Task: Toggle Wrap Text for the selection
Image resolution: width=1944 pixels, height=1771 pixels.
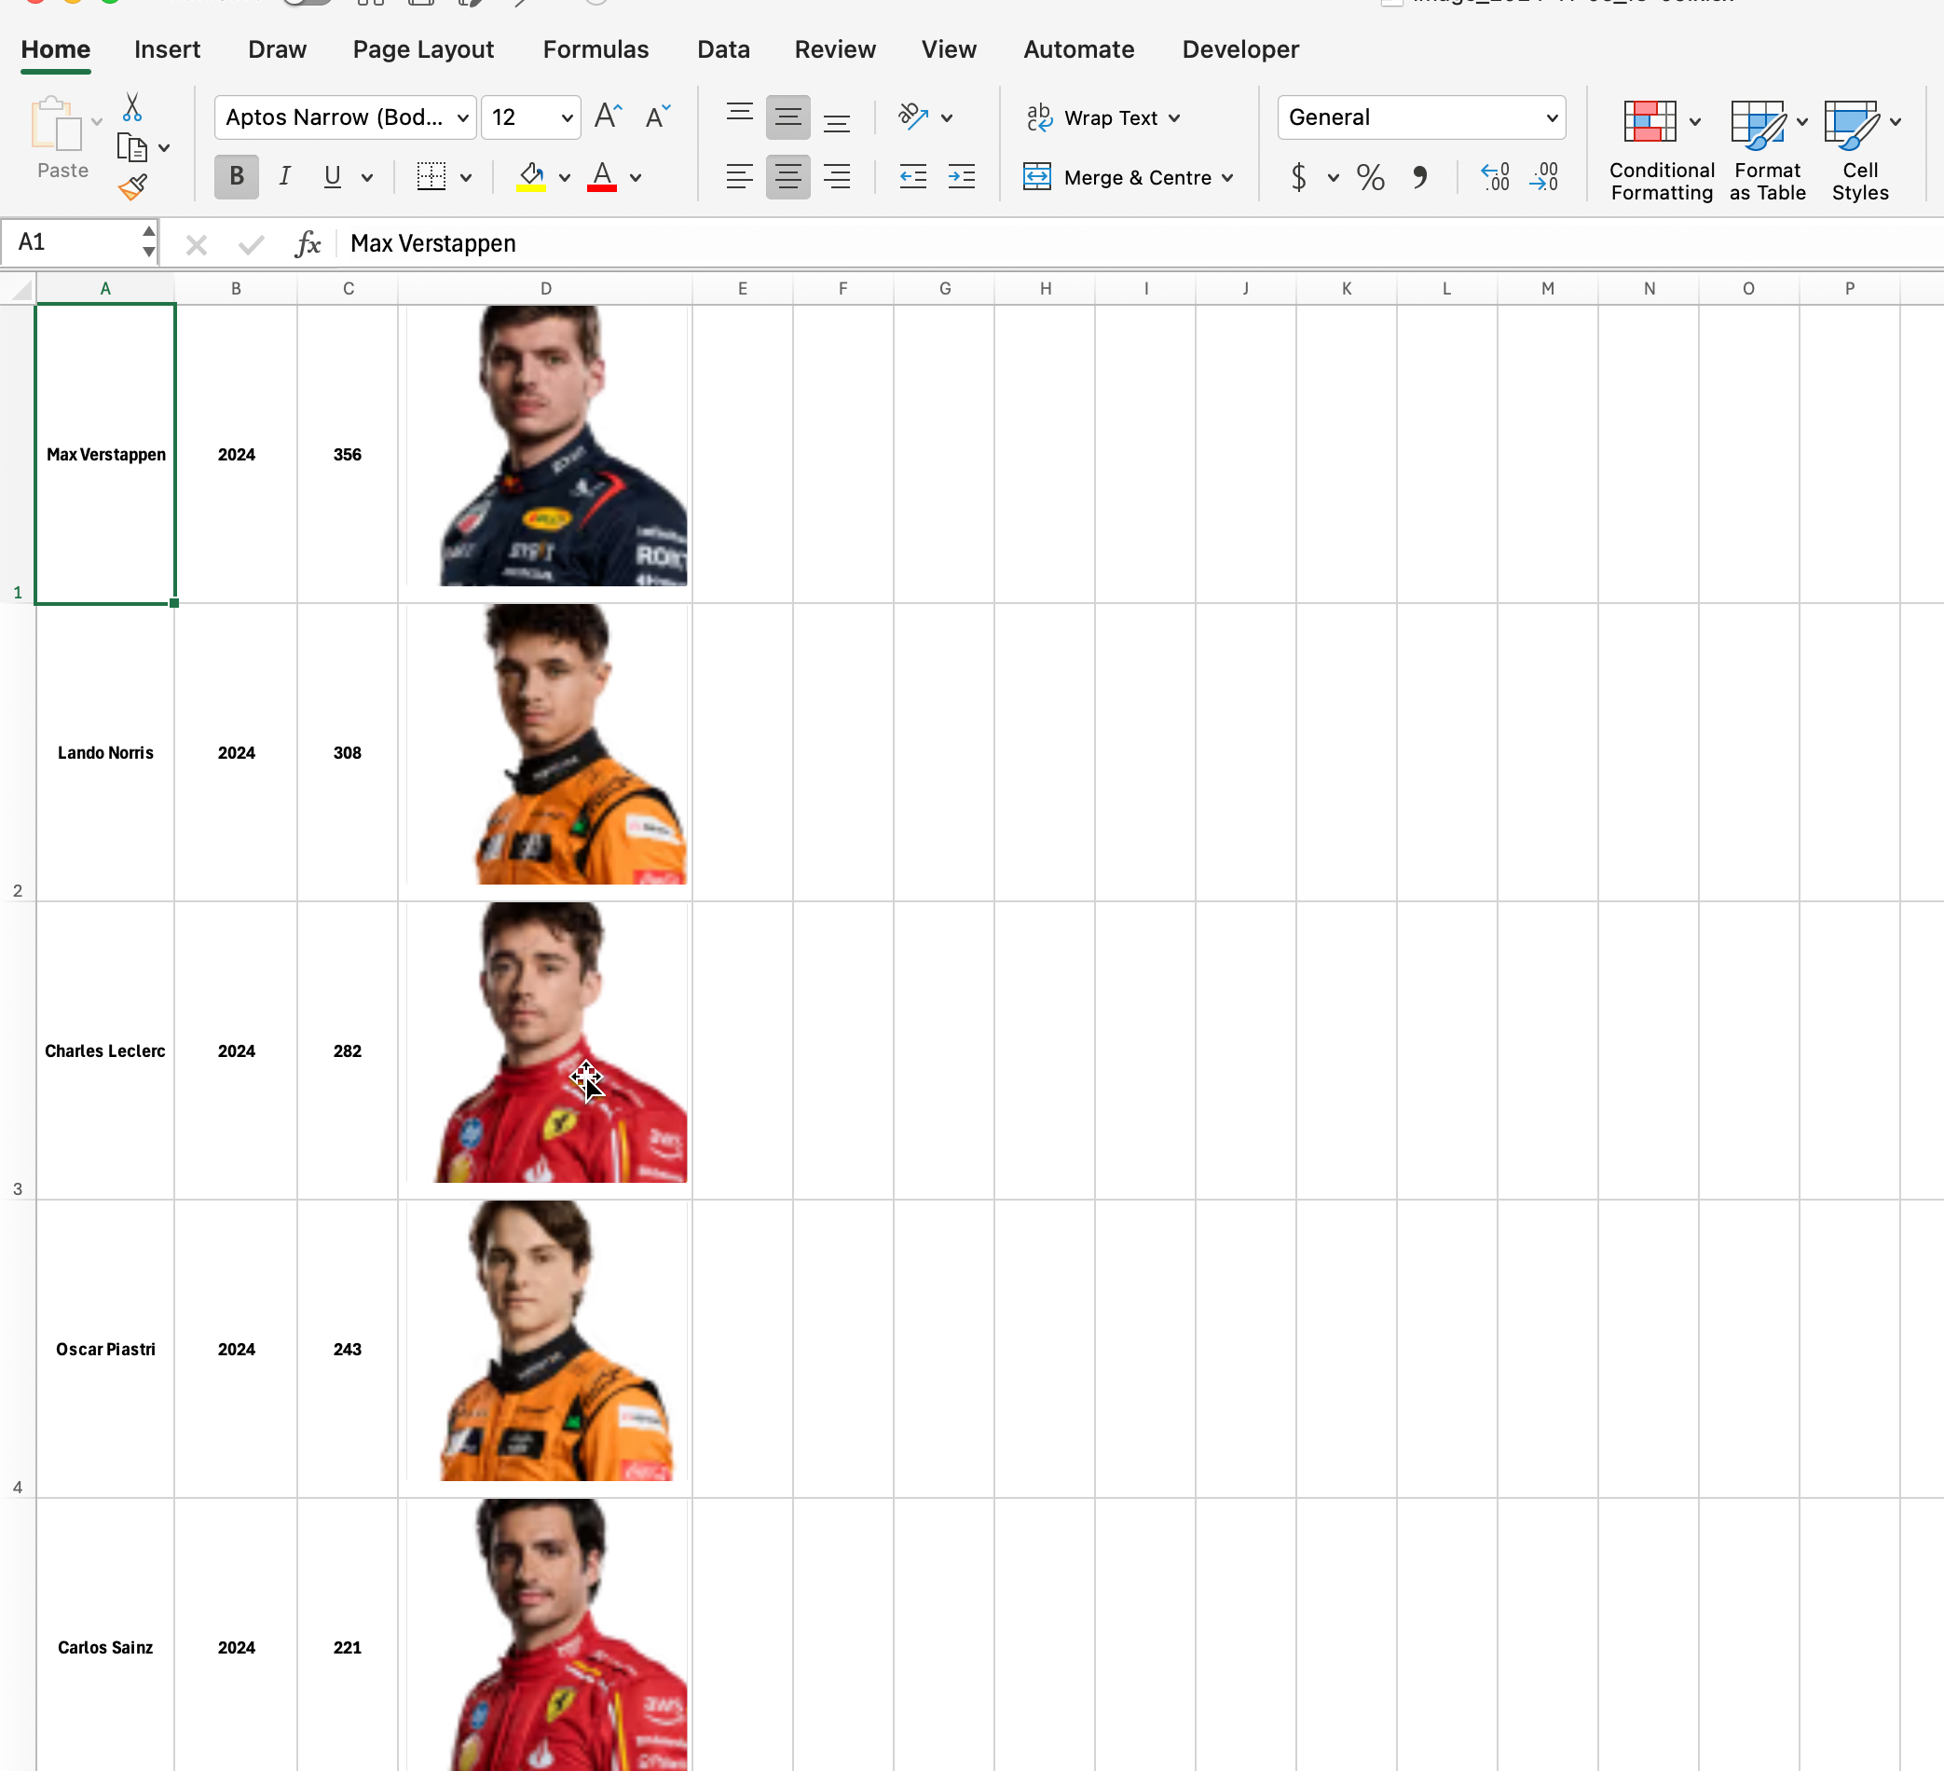Action: tap(1102, 117)
